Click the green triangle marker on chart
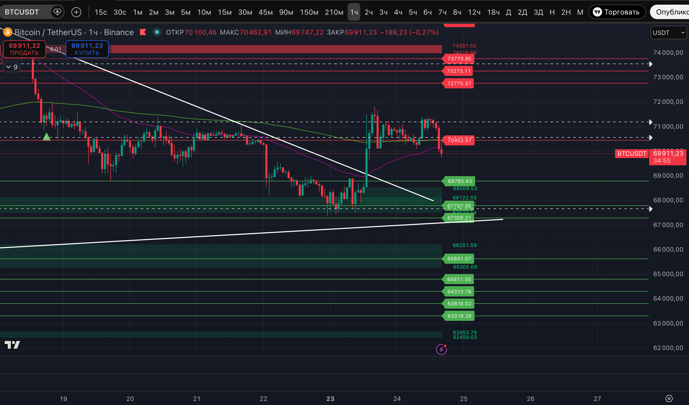 pyautogui.click(x=47, y=137)
